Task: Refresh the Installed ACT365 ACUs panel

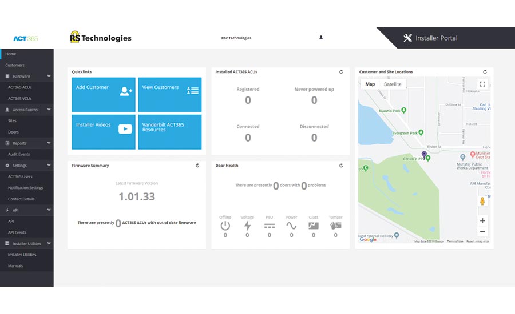Action: tap(341, 72)
